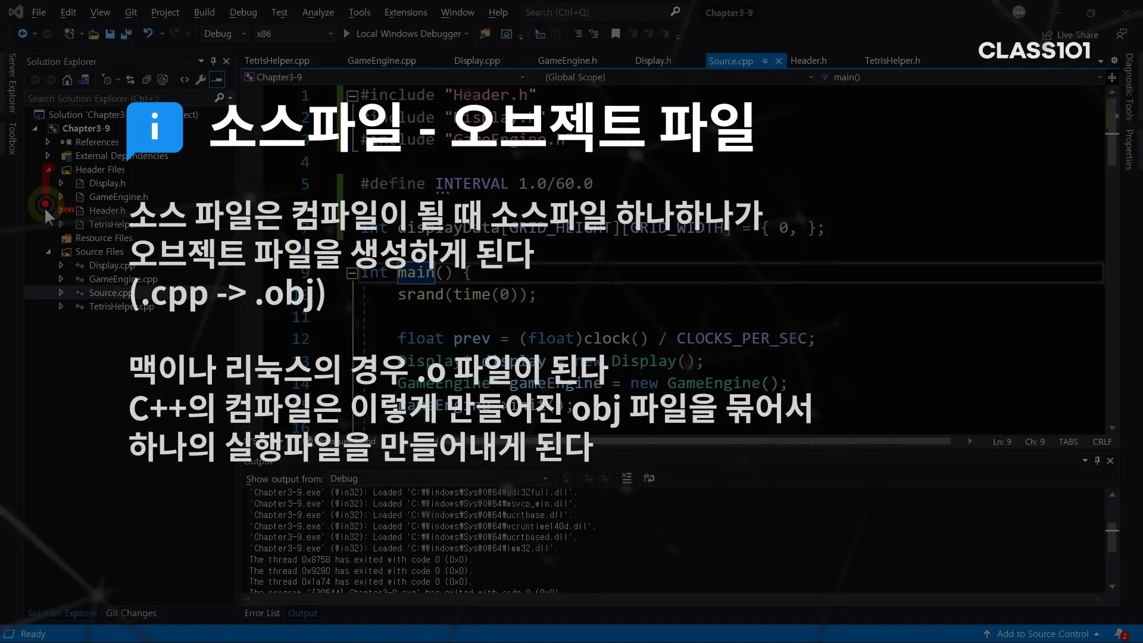
Task: Click the Solution Explorer Home icon
Action: [x=67, y=80]
